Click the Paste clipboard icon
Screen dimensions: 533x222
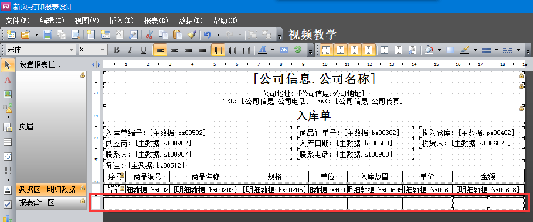pos(177,34)
